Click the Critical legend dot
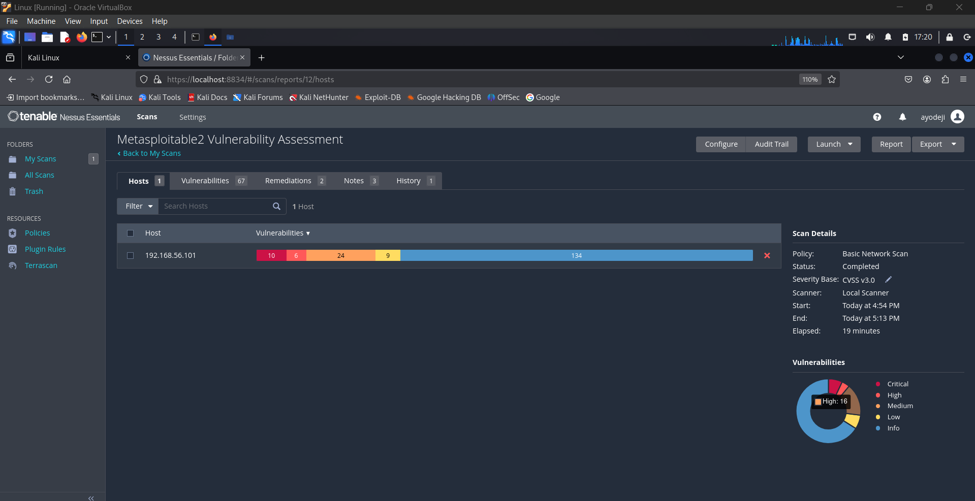 tap(878, 384)
